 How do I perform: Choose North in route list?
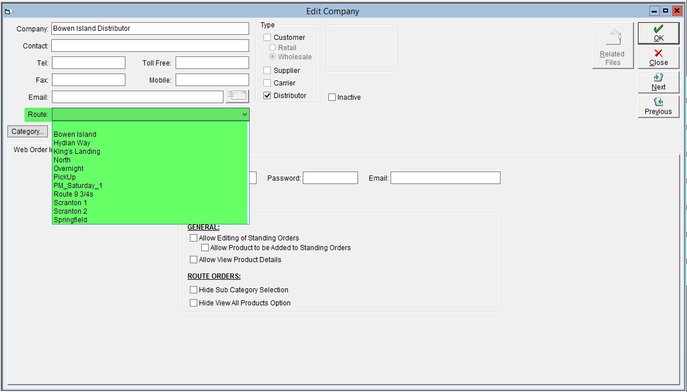pyautogui.click(x=151, y=160)
